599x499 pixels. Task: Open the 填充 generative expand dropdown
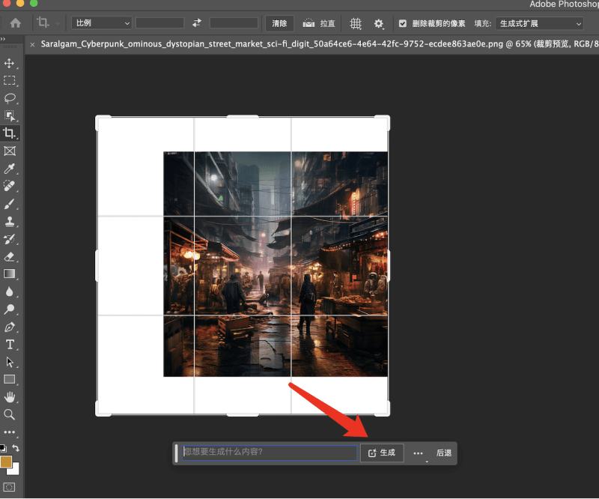(538, 23)
